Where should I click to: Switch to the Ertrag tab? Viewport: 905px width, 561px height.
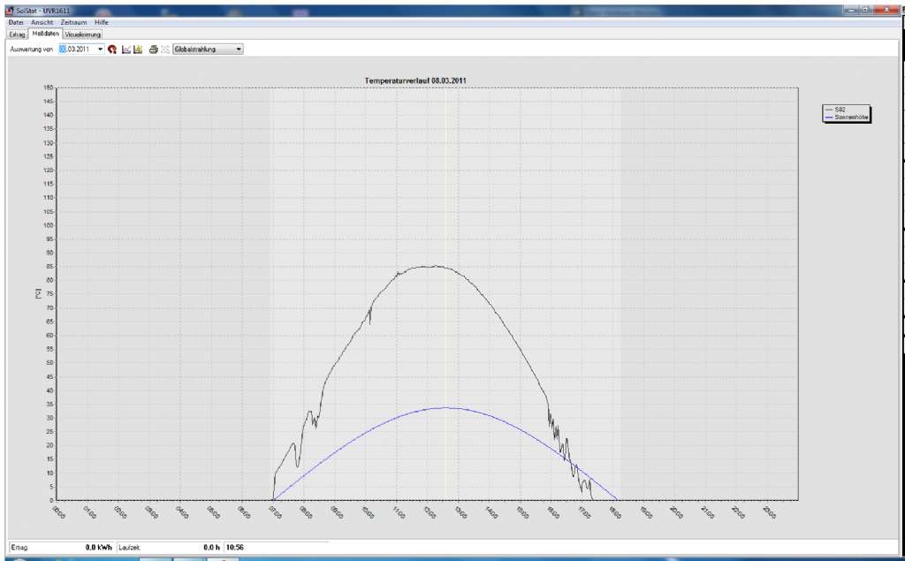[17, 34]
